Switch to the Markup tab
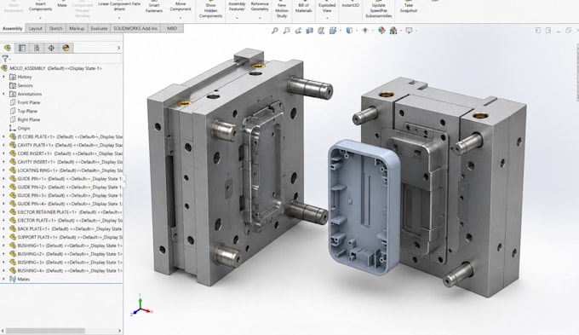This screenshot has height=335, width=579. (x=77, y=28)
